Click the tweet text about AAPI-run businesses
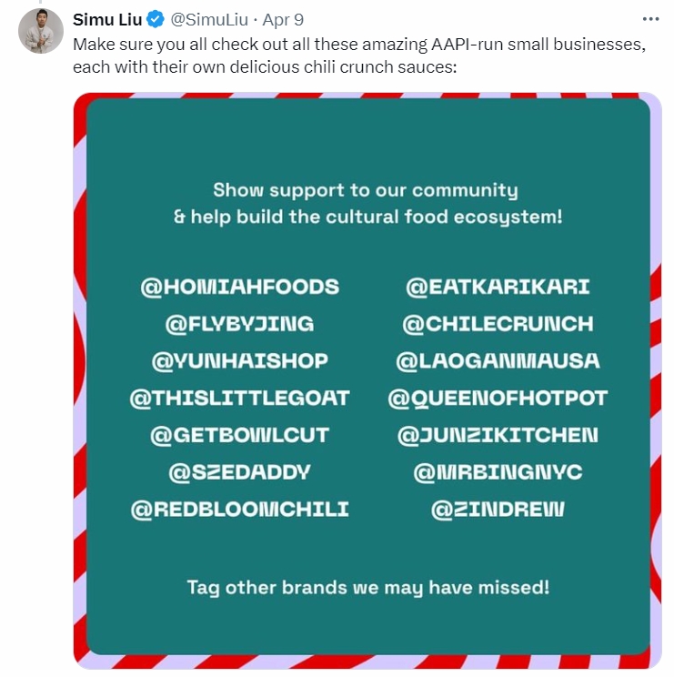This screenshot has width=674, height=677. point(358,55)
